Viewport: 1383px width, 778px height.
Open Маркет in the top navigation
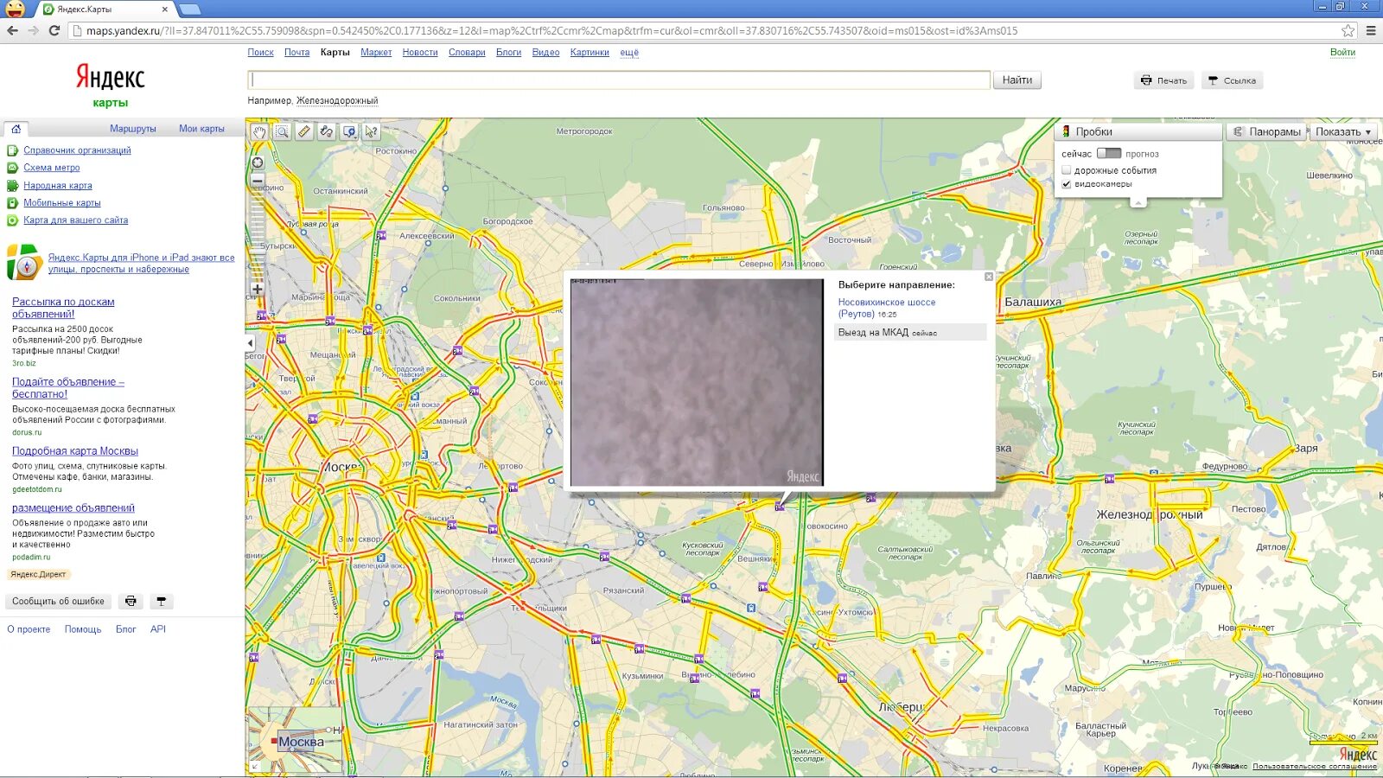click(376, 53)
